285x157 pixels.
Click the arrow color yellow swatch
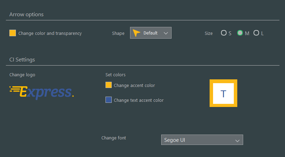(x=12, y=33)
